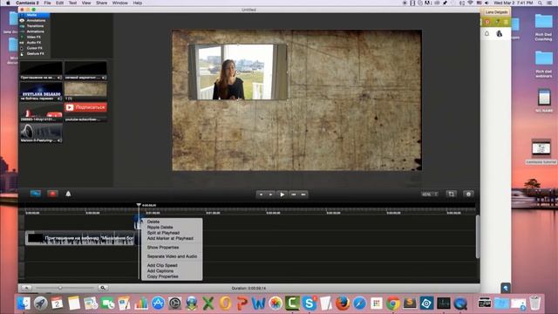The height and width of the screenshot is (314, 558).
Task: Click the skip to end button
Action: pos(303,195)
